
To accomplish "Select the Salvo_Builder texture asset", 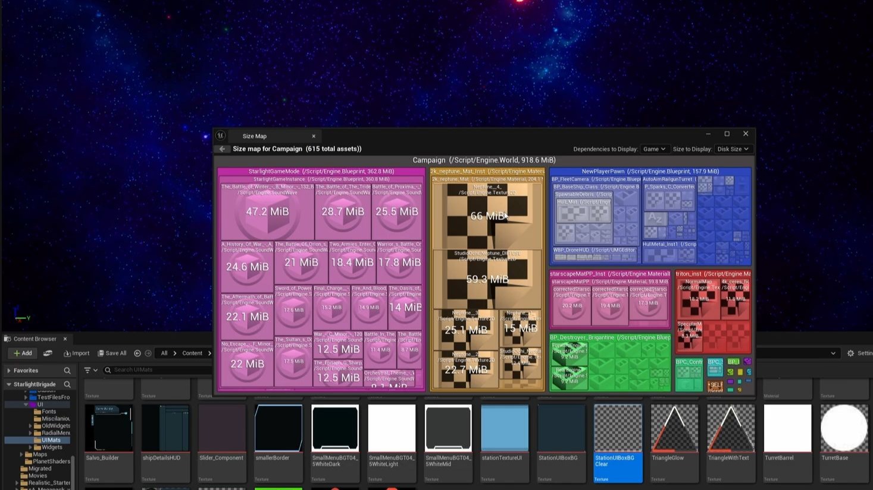I will click(x=109, y=443).
